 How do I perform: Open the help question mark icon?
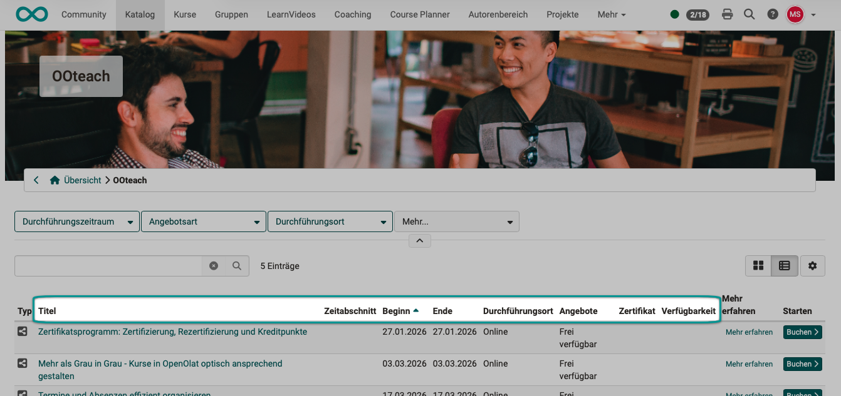tap(772, 14)
